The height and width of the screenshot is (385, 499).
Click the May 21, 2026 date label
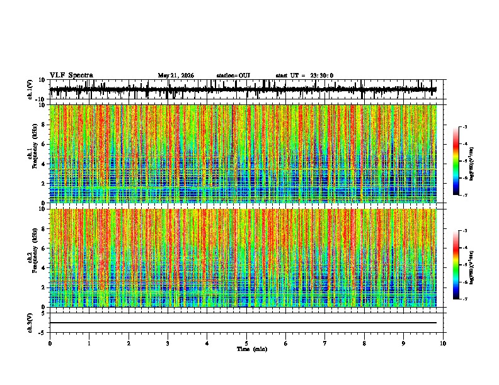coord(176,75)
